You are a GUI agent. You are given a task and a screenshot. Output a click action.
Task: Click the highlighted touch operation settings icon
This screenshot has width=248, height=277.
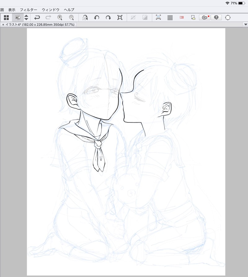click(18, 17)
